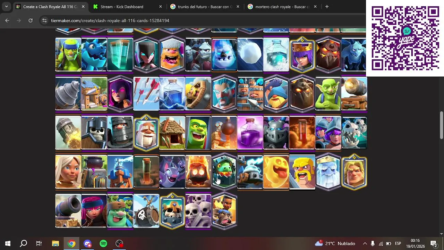Select the Sparky card
This screenshot has height=250, width=444.
[250, 172]
